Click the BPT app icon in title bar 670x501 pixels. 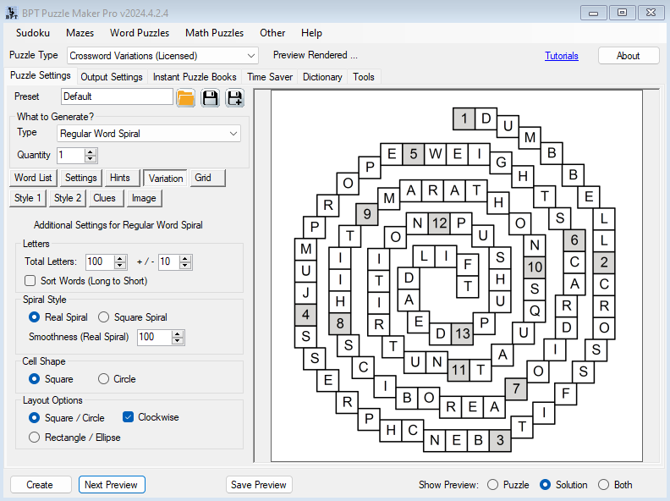click(x=11, y=12)
